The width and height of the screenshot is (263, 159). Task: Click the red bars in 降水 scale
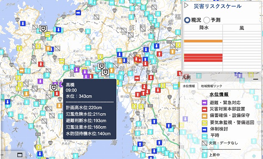(203, 58)
